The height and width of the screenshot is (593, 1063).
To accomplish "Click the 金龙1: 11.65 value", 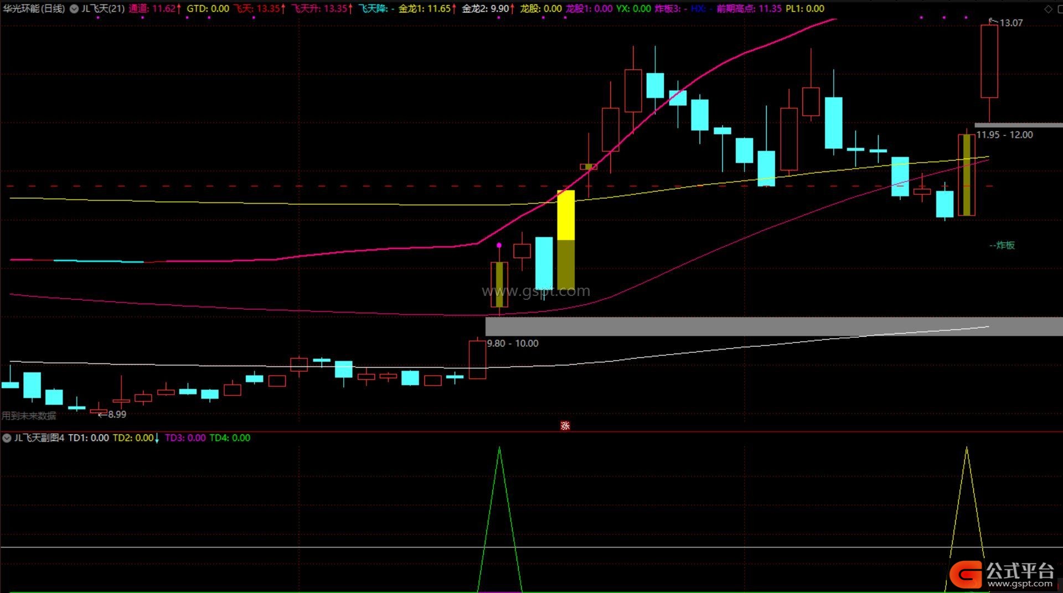I will pos(427,9).
